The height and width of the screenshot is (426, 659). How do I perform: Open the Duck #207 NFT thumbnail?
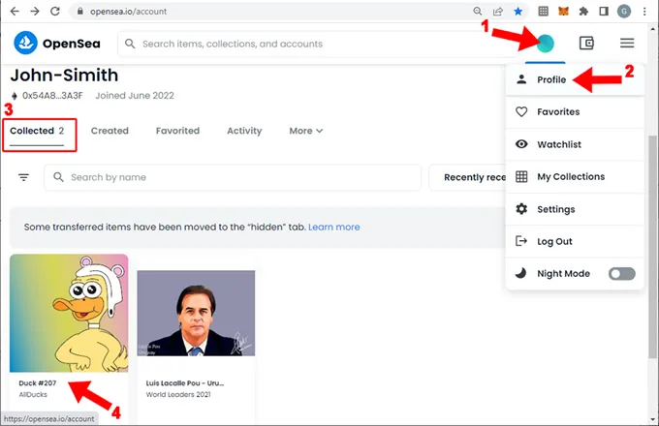pos(69,313)
